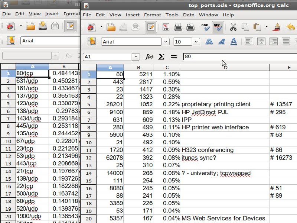Open the Function Wizard icon
The height and width of the screenshot is (223, 297).
tap(149, 57)
